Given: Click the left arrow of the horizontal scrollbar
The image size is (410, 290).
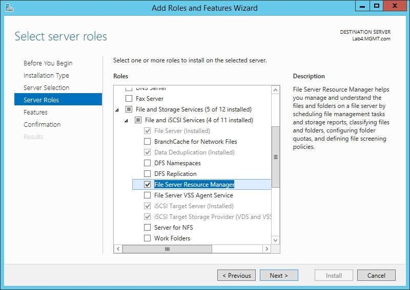Looking at the screenshot, I should (118, 249).
